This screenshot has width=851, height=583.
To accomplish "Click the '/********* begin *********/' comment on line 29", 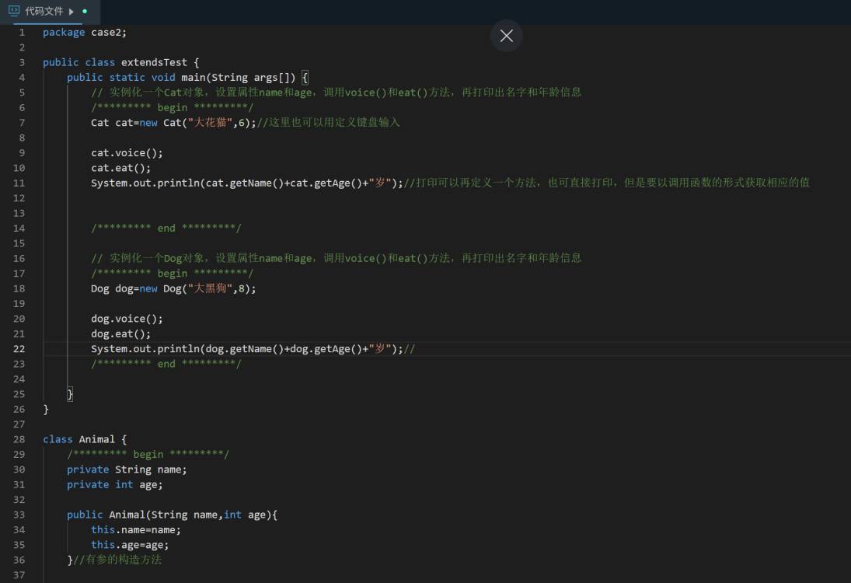I will [x=148, y=454].
